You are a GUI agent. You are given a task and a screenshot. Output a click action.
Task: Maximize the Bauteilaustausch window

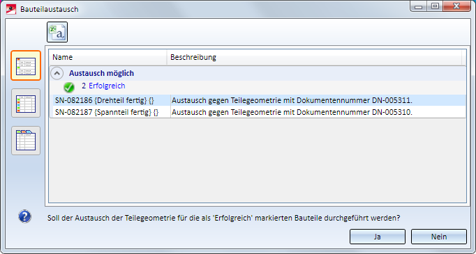[x=435, y=6]
